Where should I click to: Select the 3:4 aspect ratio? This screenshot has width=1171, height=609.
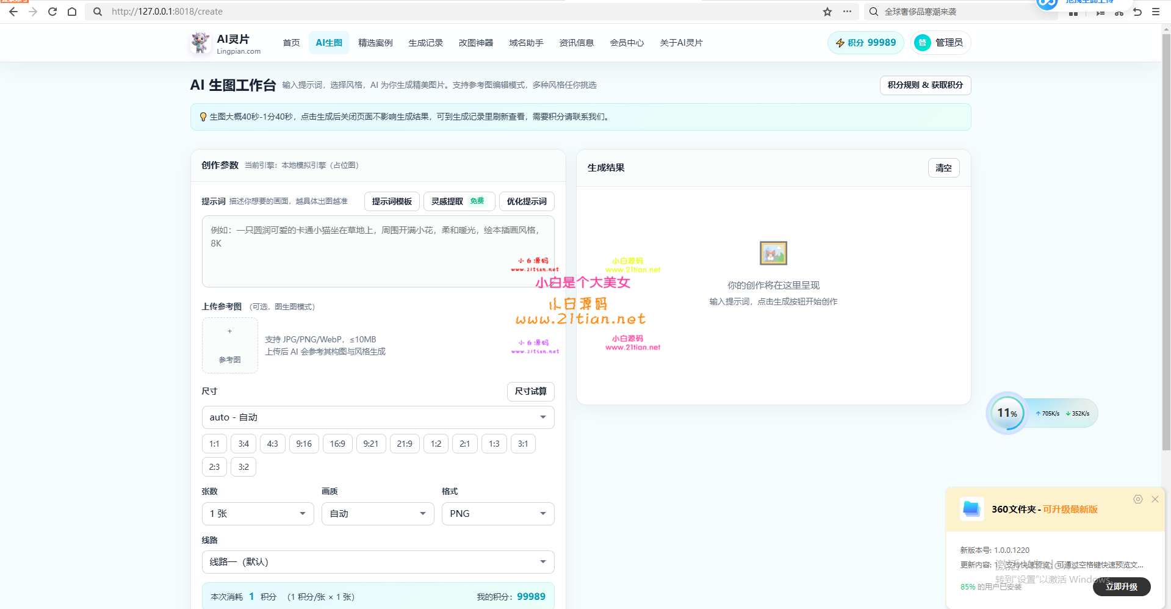[x=243, y=444]
